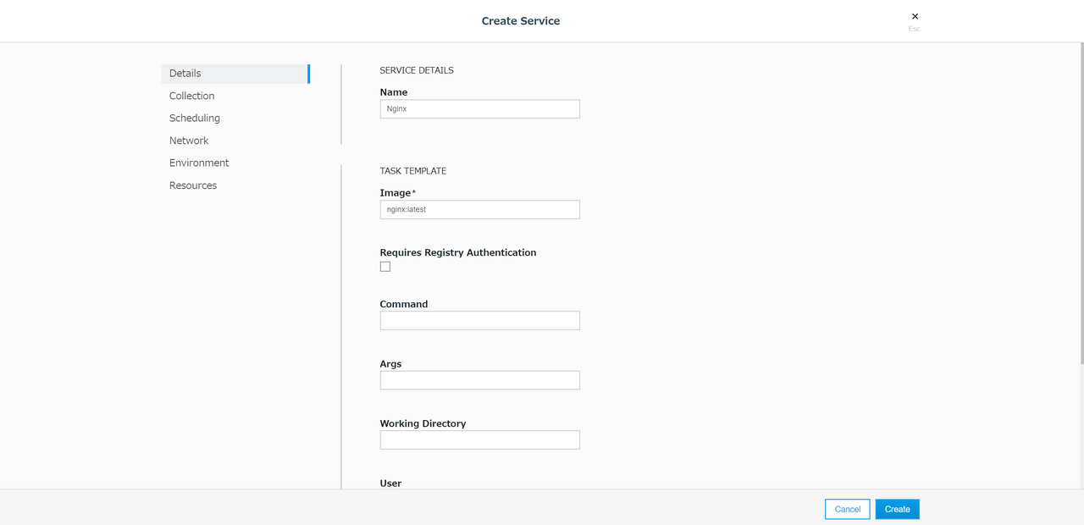Click the Create button
Viewport: 1084px width, 525px height.
[x=898, y=509]
